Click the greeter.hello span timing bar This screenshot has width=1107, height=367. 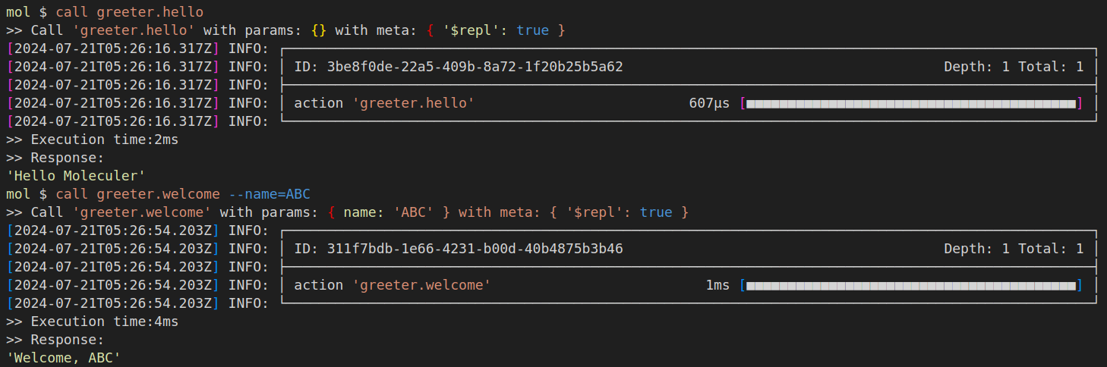pos(910,103)
